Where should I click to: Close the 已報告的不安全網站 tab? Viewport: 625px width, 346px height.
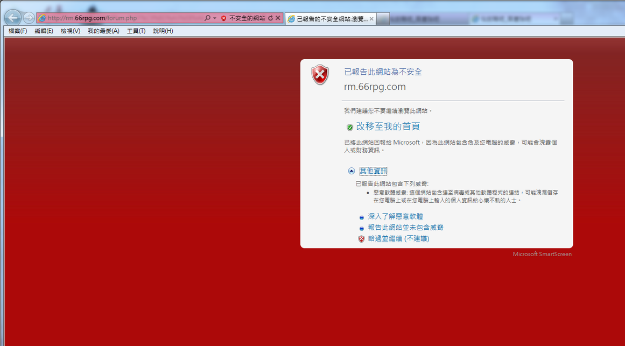point(371,19)
